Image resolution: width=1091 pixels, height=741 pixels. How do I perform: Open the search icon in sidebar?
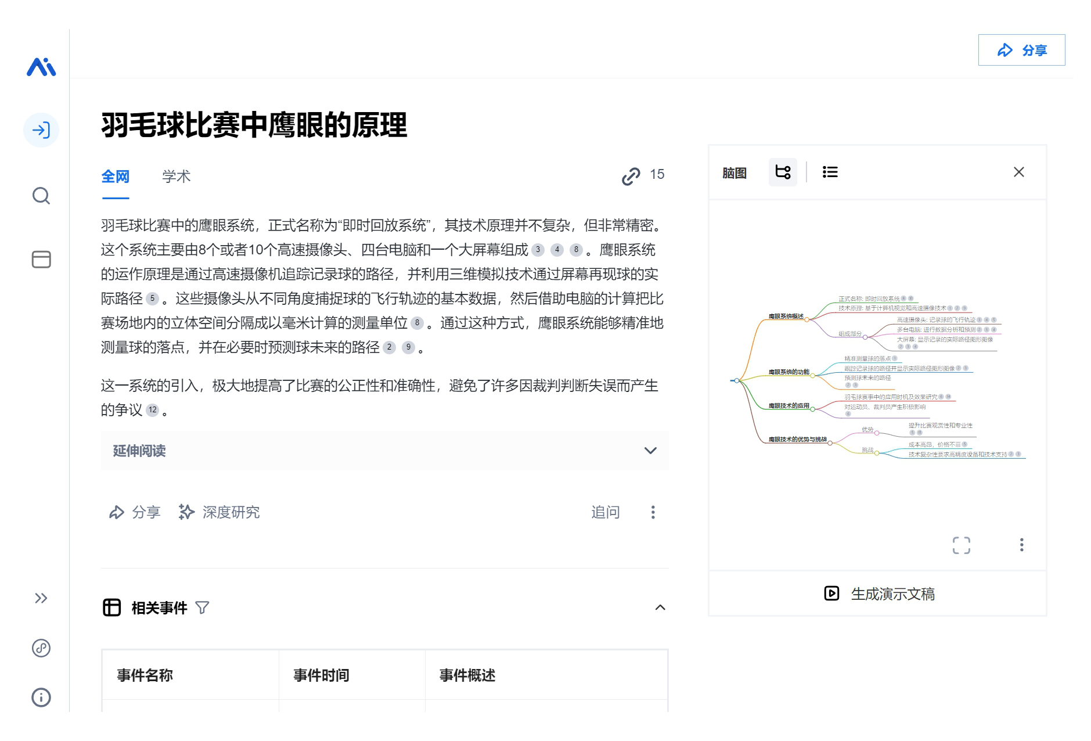pos(41,196)
